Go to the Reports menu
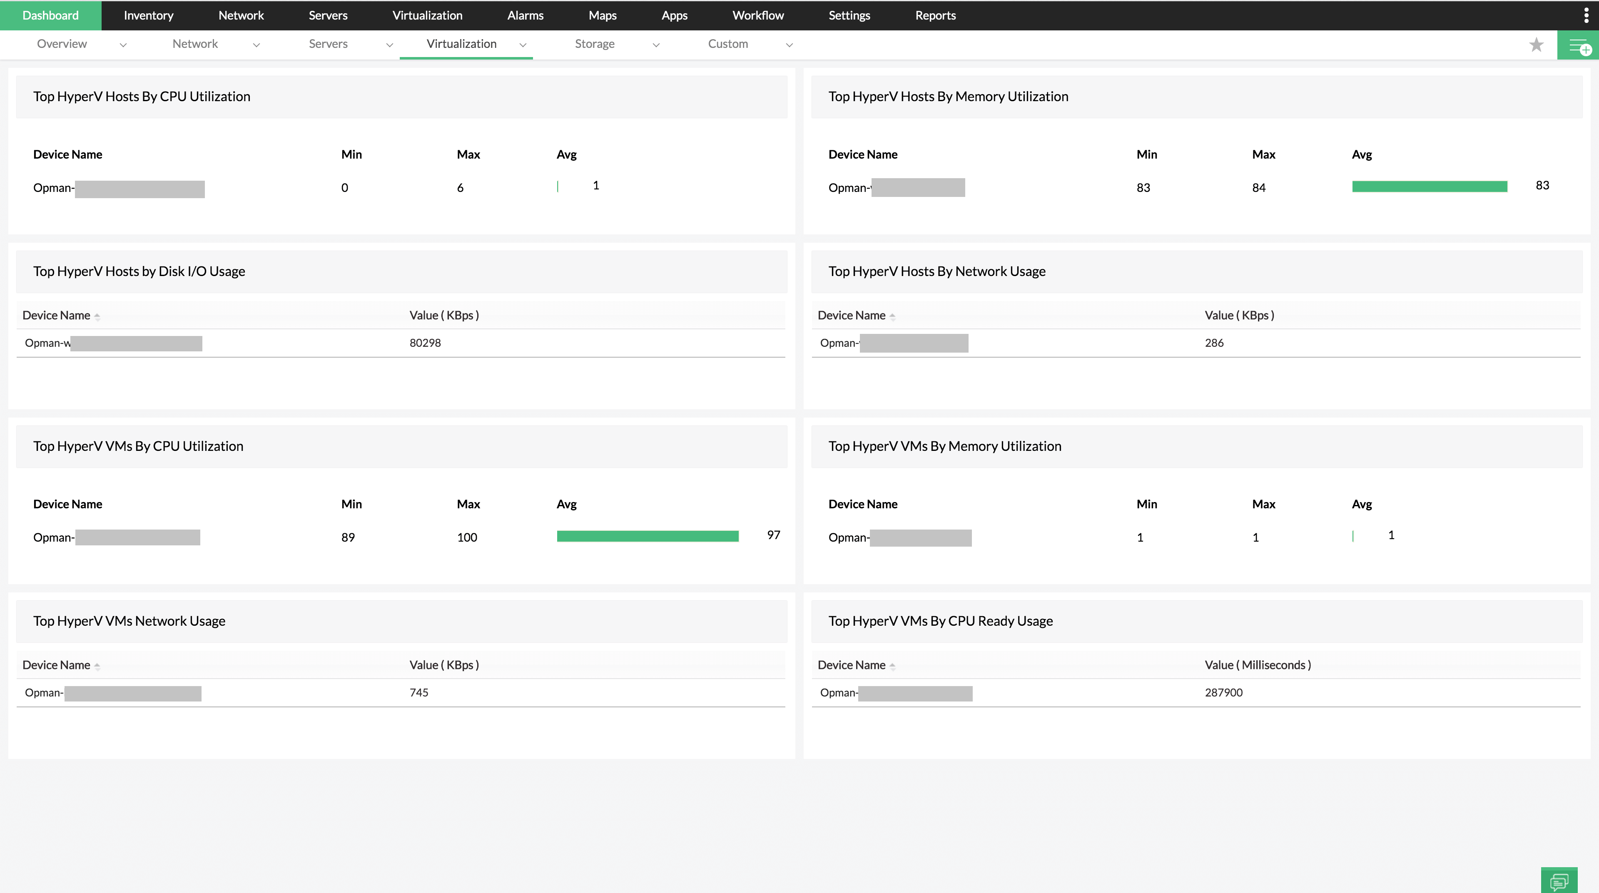Viewport: 1599px width, 893px height. point(935,15)
